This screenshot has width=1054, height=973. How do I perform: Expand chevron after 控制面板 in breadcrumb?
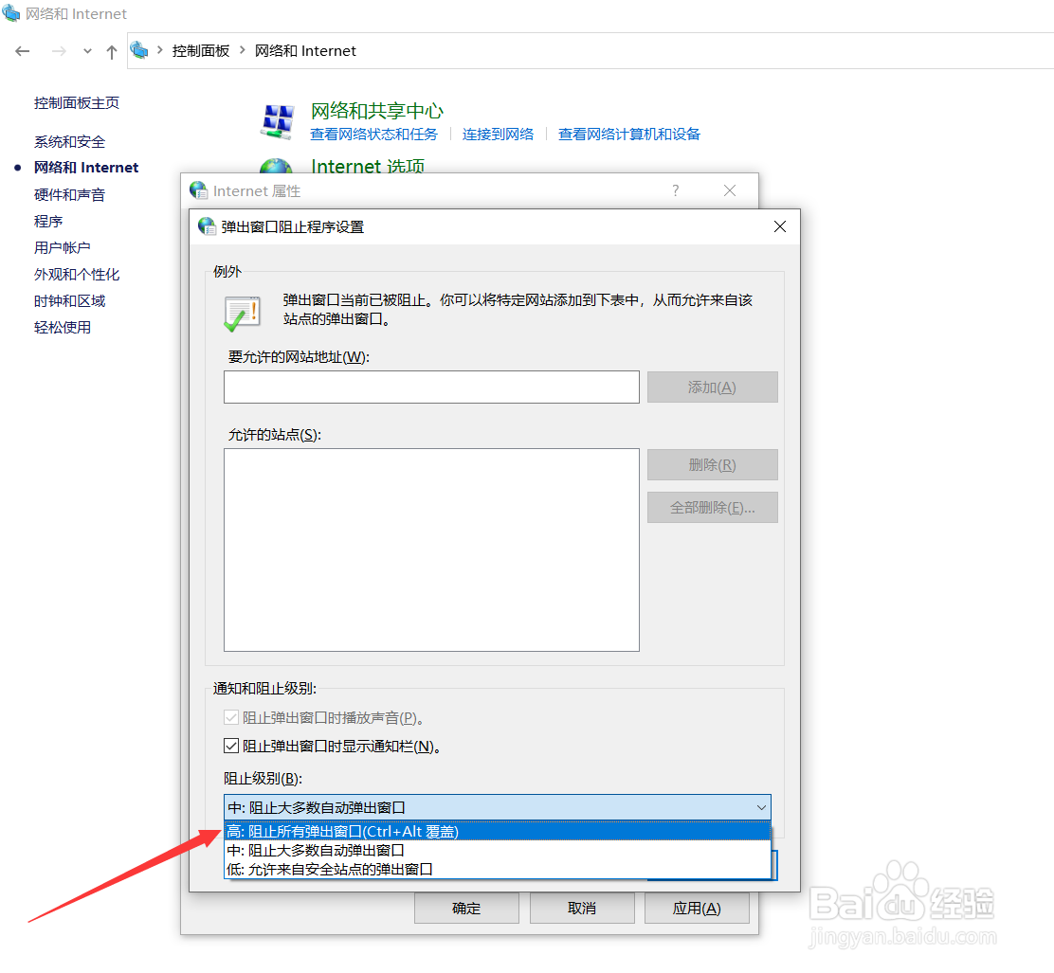click(242, 50)
